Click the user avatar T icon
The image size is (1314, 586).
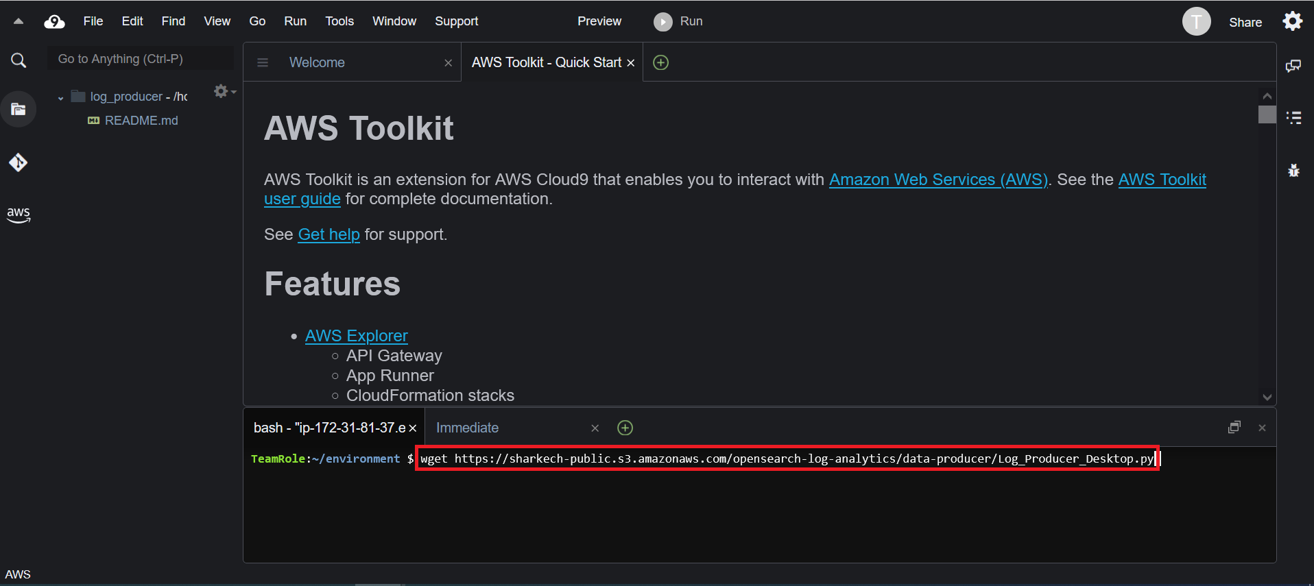tap(1197, 21)
